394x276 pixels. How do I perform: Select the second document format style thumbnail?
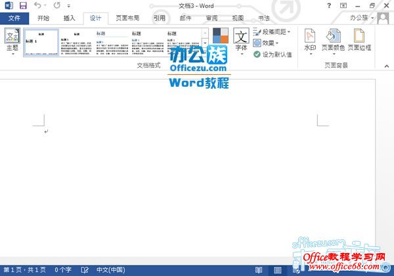click(76, 42)
